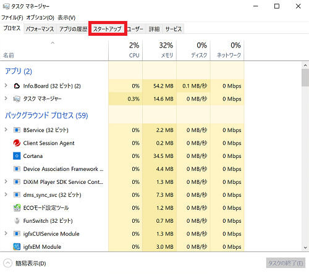Click the ECOモード設定ツール icon

click(17, 208)
